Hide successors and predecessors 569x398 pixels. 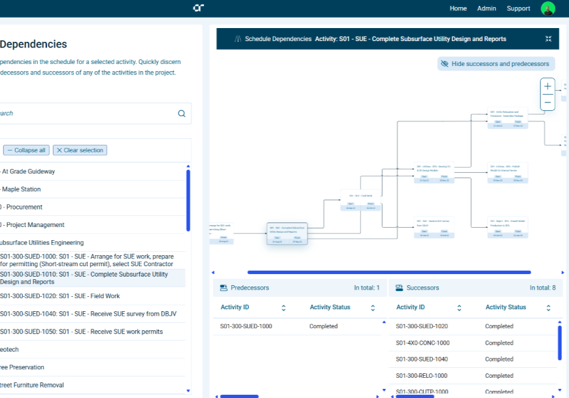click(496, 64)
